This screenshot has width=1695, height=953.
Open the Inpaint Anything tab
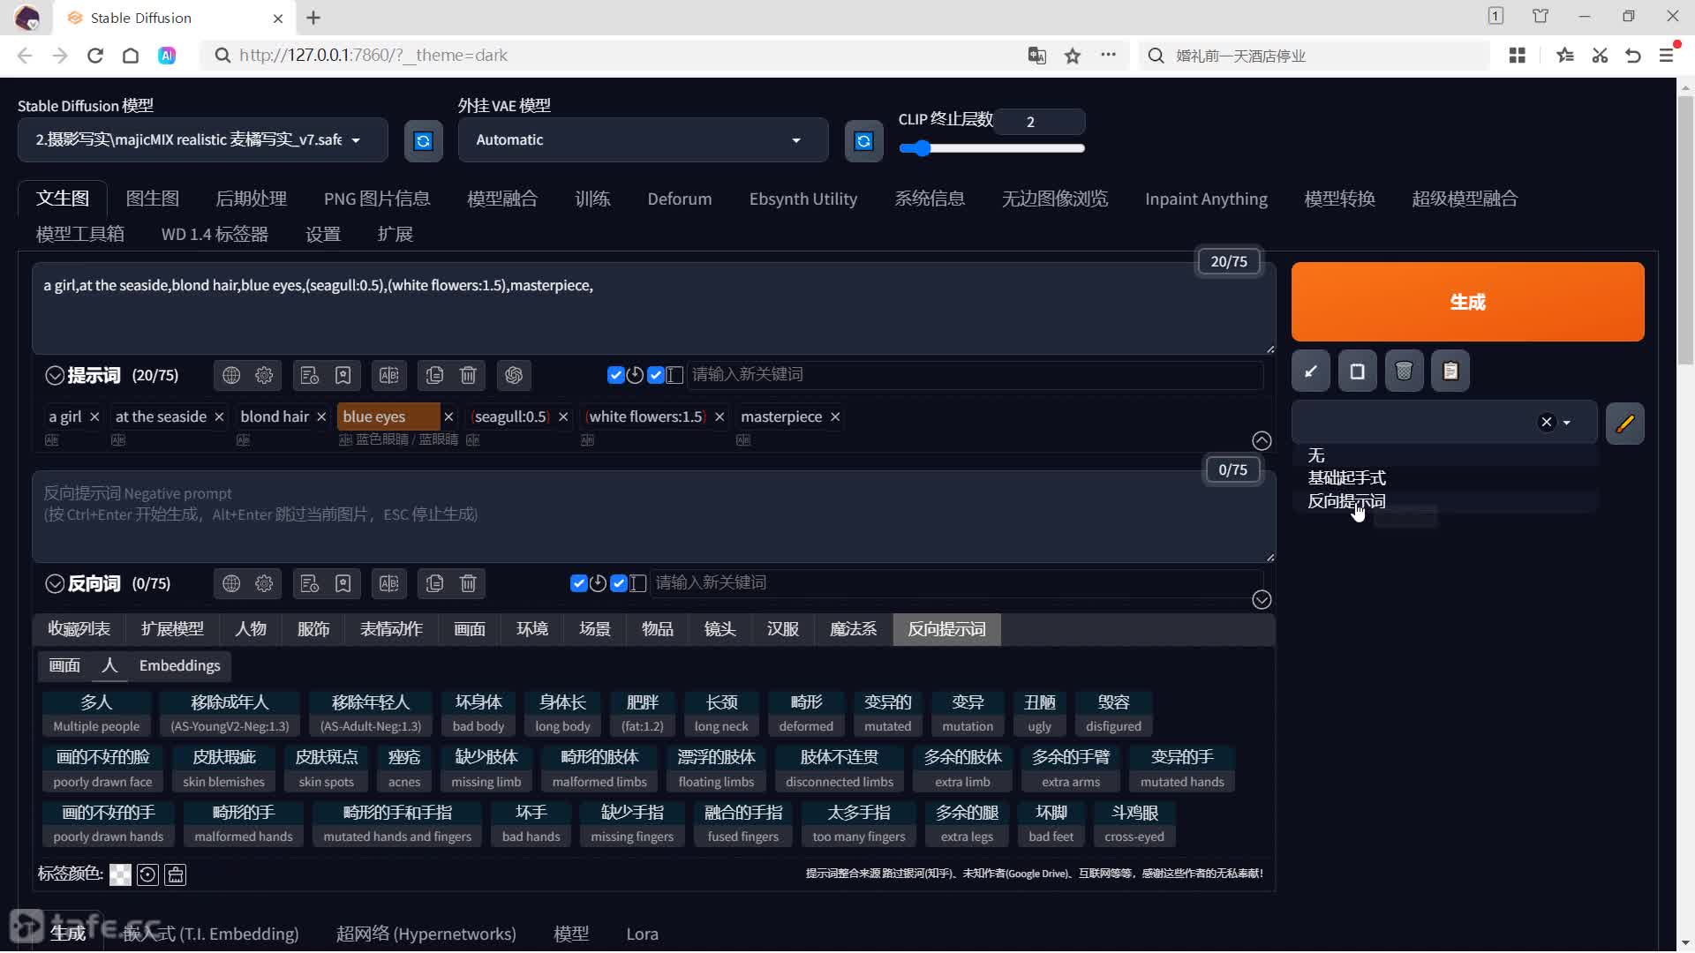pyautogui.click(x=1206, y=199)
